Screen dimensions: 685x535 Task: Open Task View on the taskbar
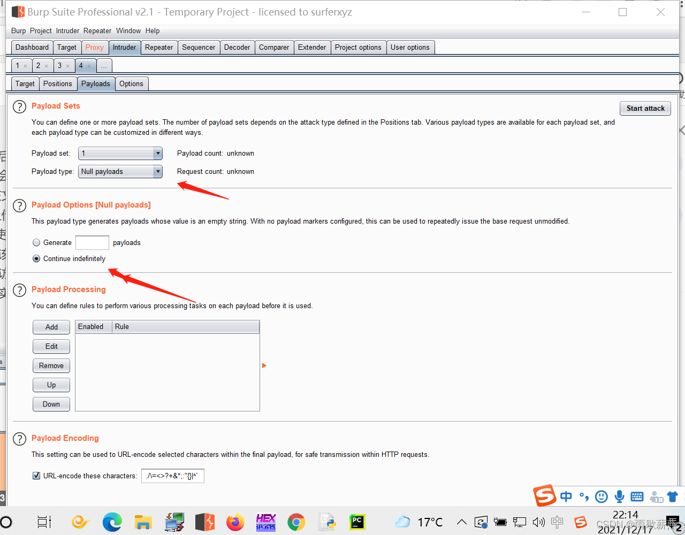pos(44,522)
